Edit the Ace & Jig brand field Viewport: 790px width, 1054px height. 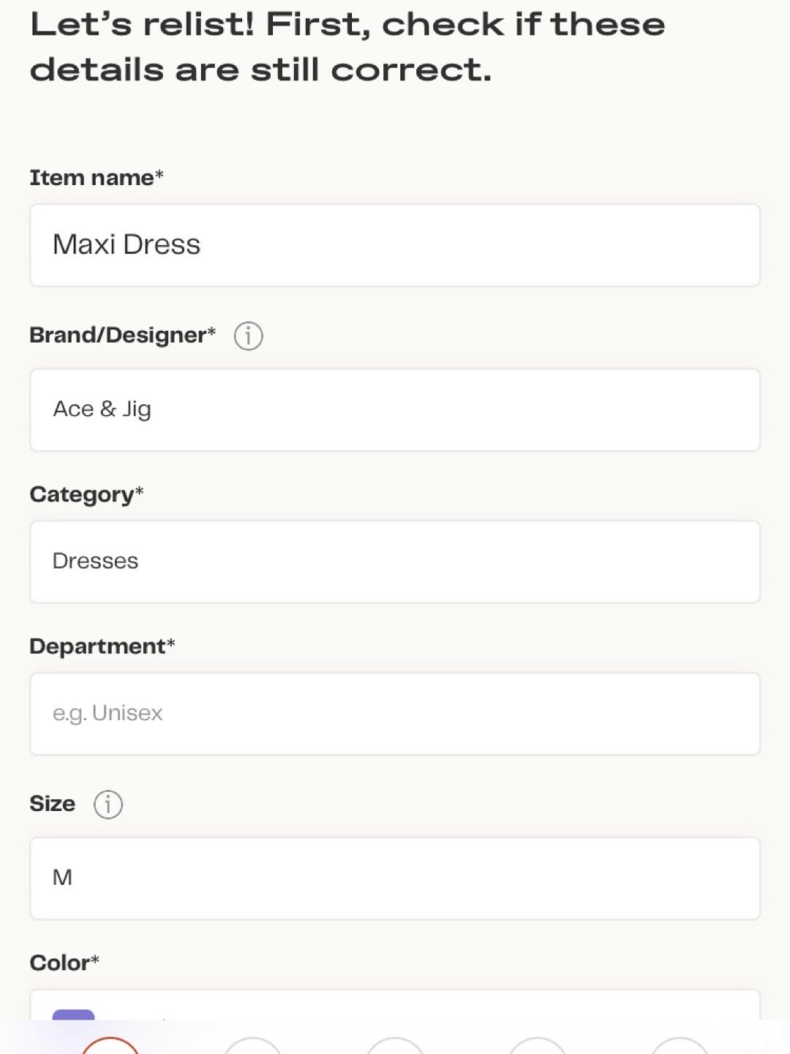tap(395, 410)
